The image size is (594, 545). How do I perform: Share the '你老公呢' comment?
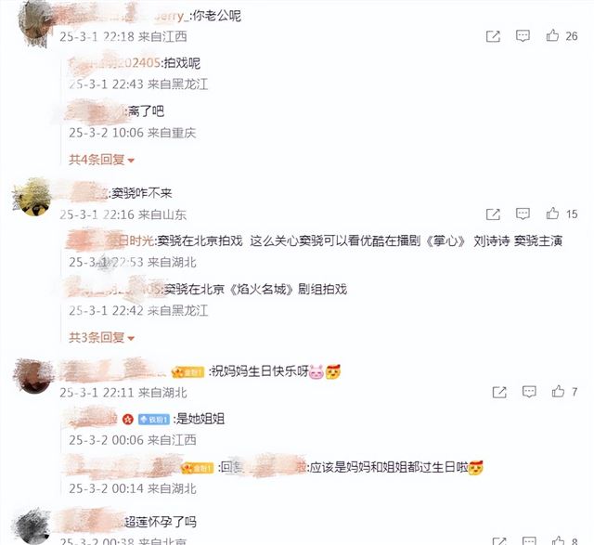[493, 36]
